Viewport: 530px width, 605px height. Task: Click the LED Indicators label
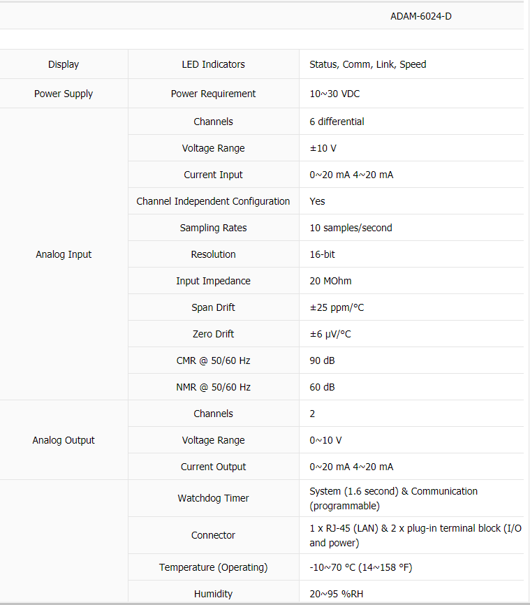coord(213,64)
